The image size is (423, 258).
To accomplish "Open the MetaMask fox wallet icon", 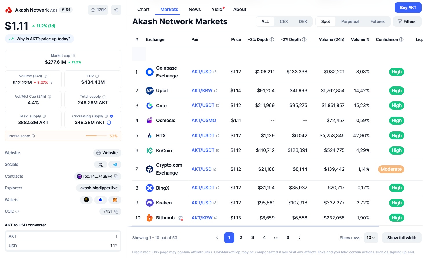I will (x=115, y=200).
